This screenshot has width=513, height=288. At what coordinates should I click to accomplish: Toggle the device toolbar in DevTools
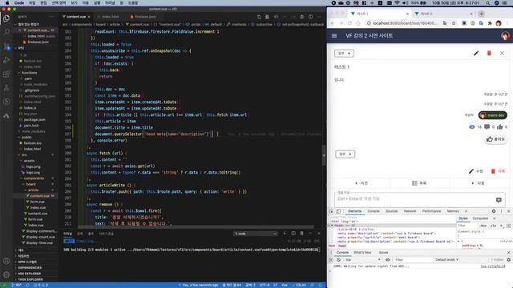338,211
